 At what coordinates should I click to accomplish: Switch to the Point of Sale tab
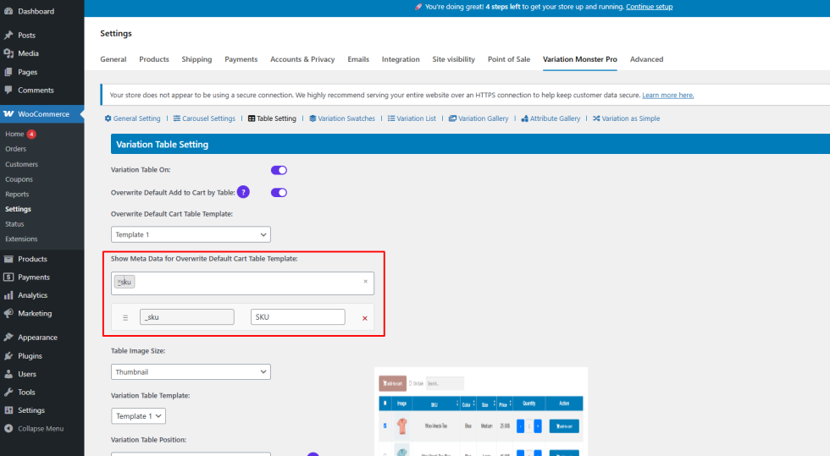click(x=509, y=59)
